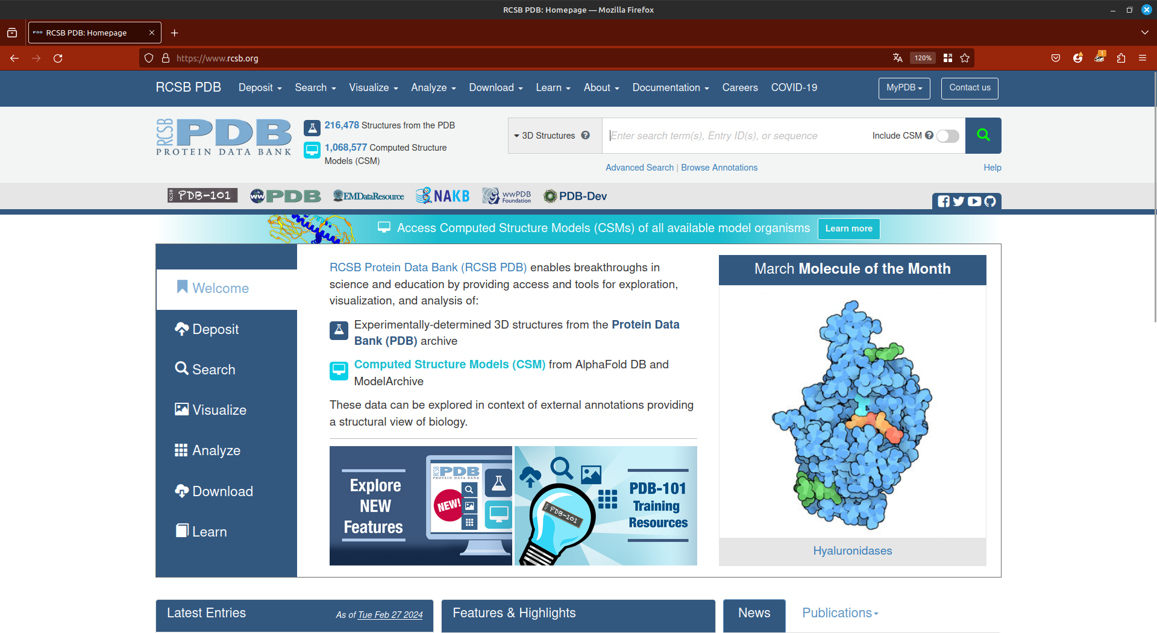Open the Help link below search
Viewport: 1157px width, 633px height.
point(992,168)
